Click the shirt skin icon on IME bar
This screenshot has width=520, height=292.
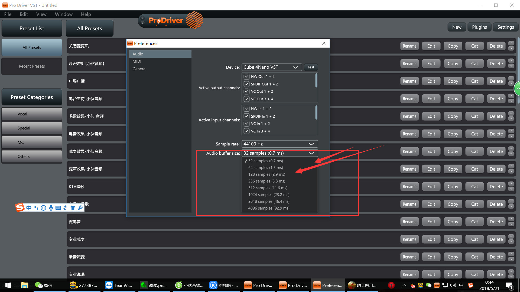pos(73,208)
